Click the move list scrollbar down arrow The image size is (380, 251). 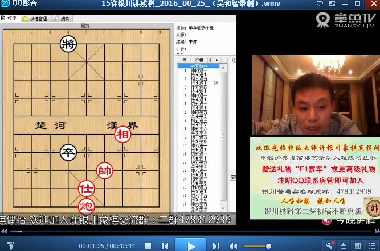coord(223,208)
